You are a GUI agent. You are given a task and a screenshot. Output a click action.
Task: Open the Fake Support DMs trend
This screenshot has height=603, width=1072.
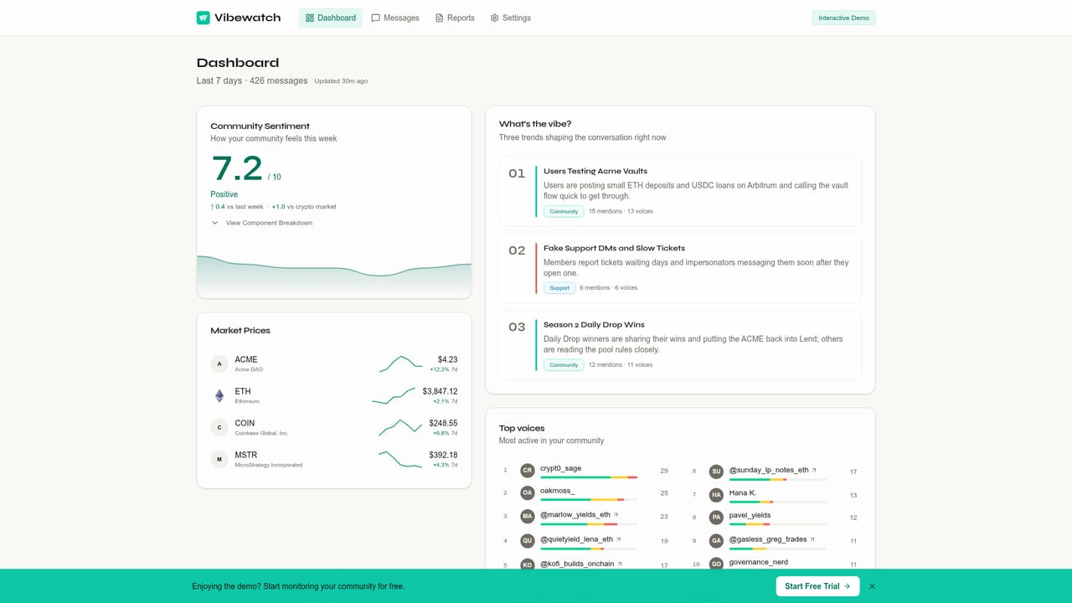click(x=680, y=268)
